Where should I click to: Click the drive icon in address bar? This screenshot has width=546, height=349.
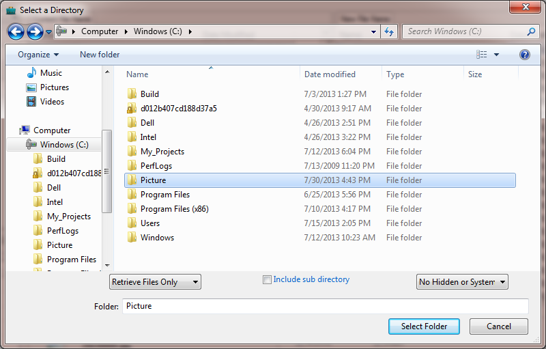pos(61,31)
